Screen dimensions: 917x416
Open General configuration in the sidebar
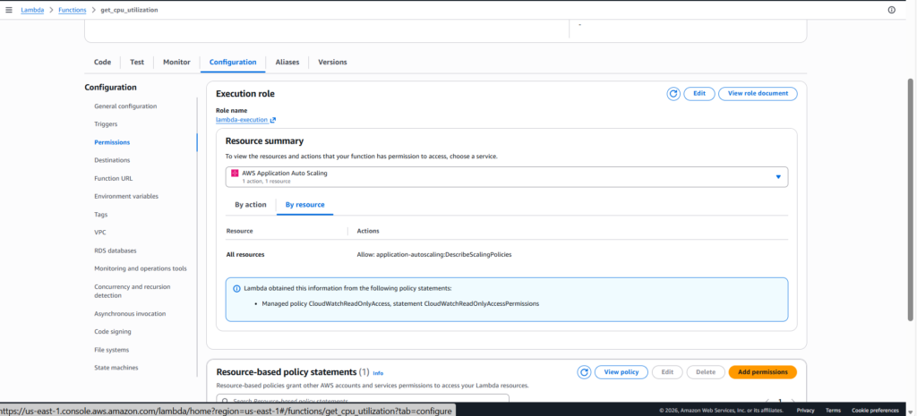(x=125, y=106)
